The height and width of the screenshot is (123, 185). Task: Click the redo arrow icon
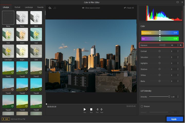tap(54, 8)
